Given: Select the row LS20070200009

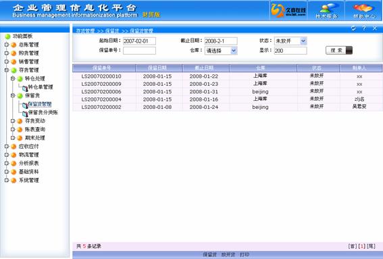Looking at the screenshot, I should coord(228,84).
